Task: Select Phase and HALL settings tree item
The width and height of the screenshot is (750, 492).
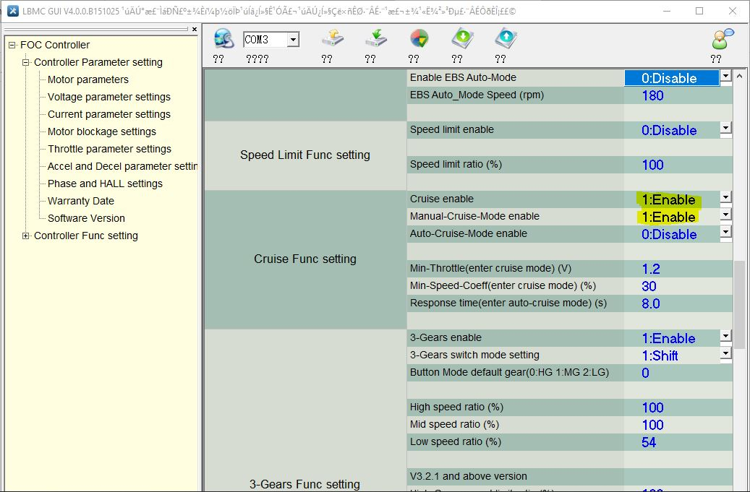Action: tap(105, 184)
